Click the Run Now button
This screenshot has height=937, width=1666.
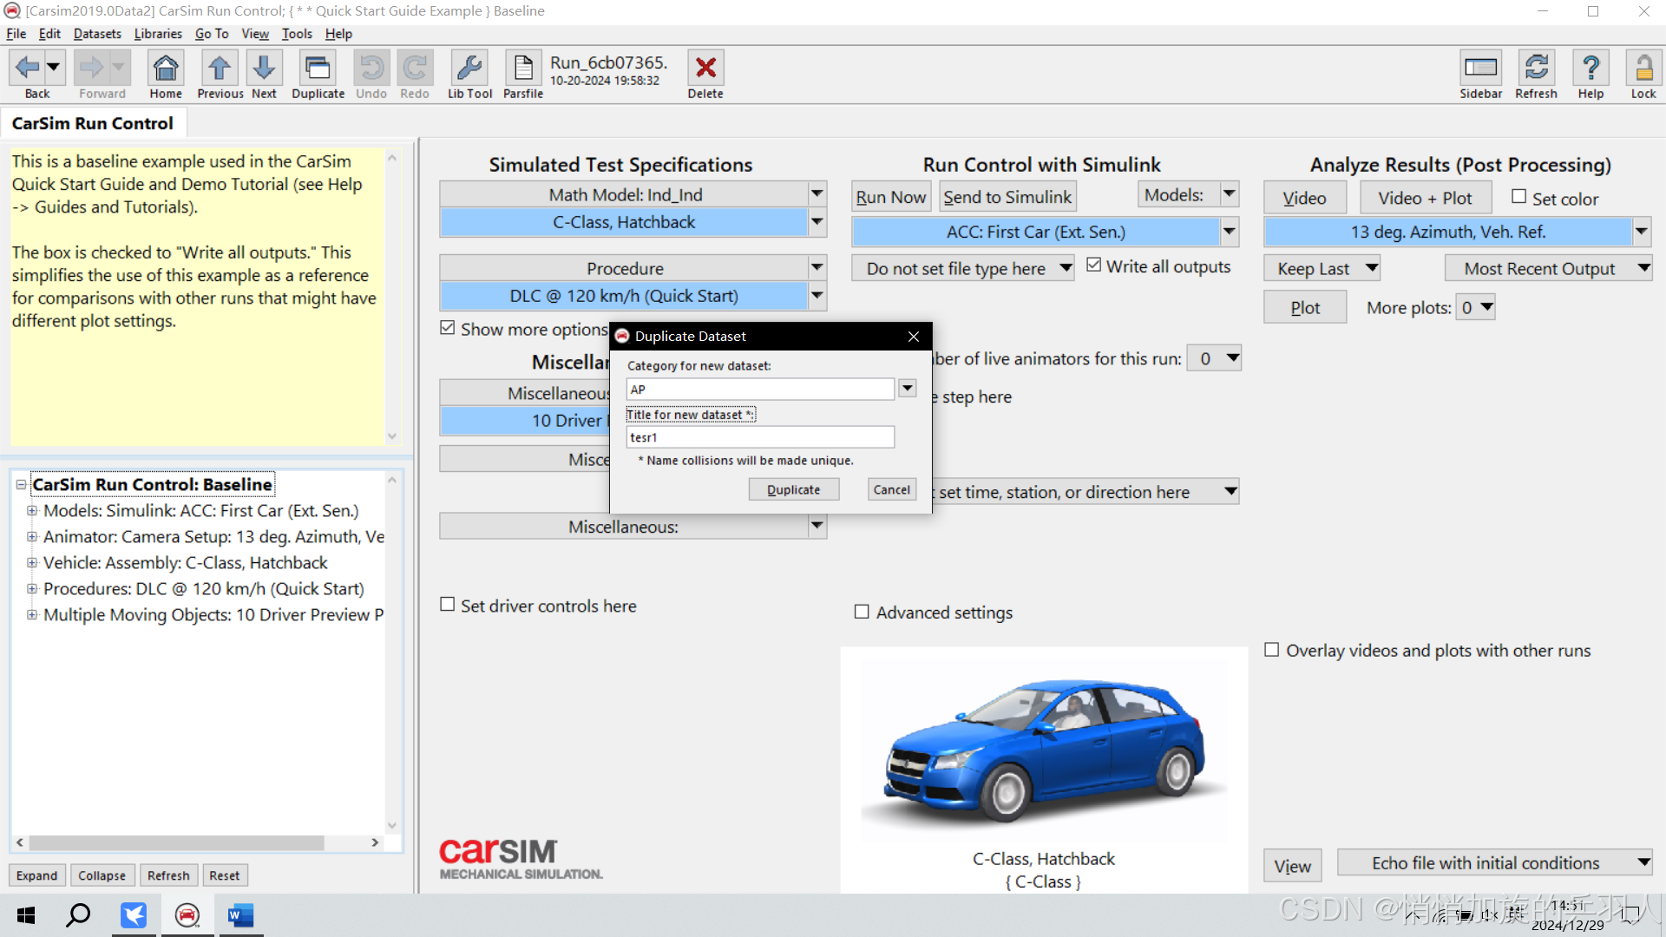click(890, 197)
